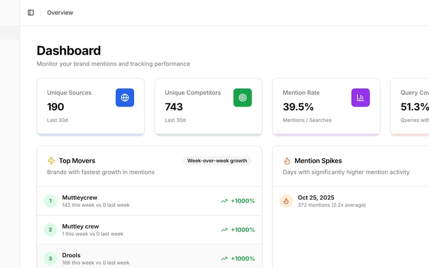Click the 190 unique sources value
Image resolution: width=429 pixels, height=268 pixels.
click(56, 107)
